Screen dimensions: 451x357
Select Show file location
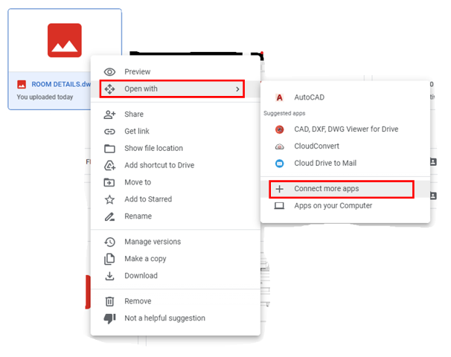[153, 149]
